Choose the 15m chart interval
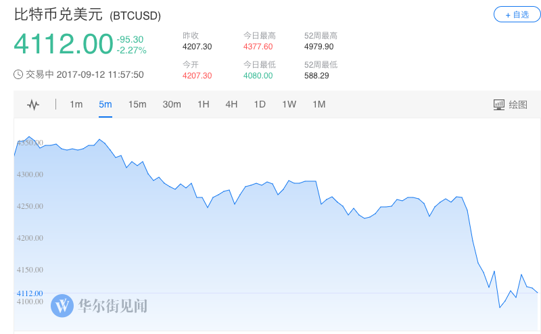This screenshot has height=334, width=541. (x=137, y=104)
